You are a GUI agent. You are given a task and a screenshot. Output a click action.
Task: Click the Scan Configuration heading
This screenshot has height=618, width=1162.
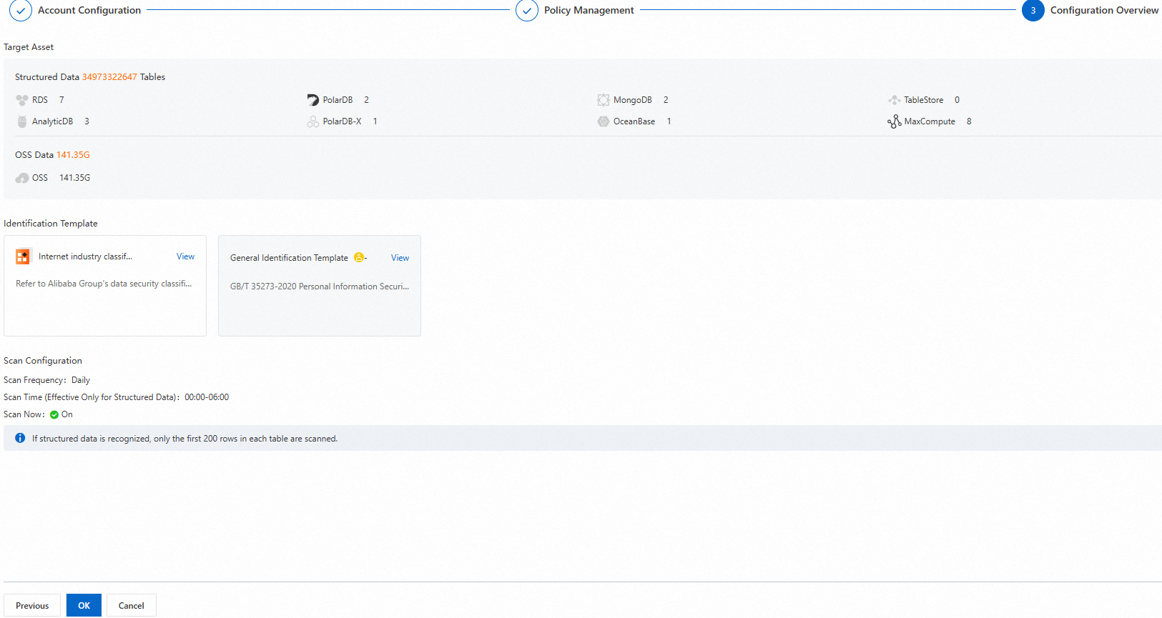point(43,361)
